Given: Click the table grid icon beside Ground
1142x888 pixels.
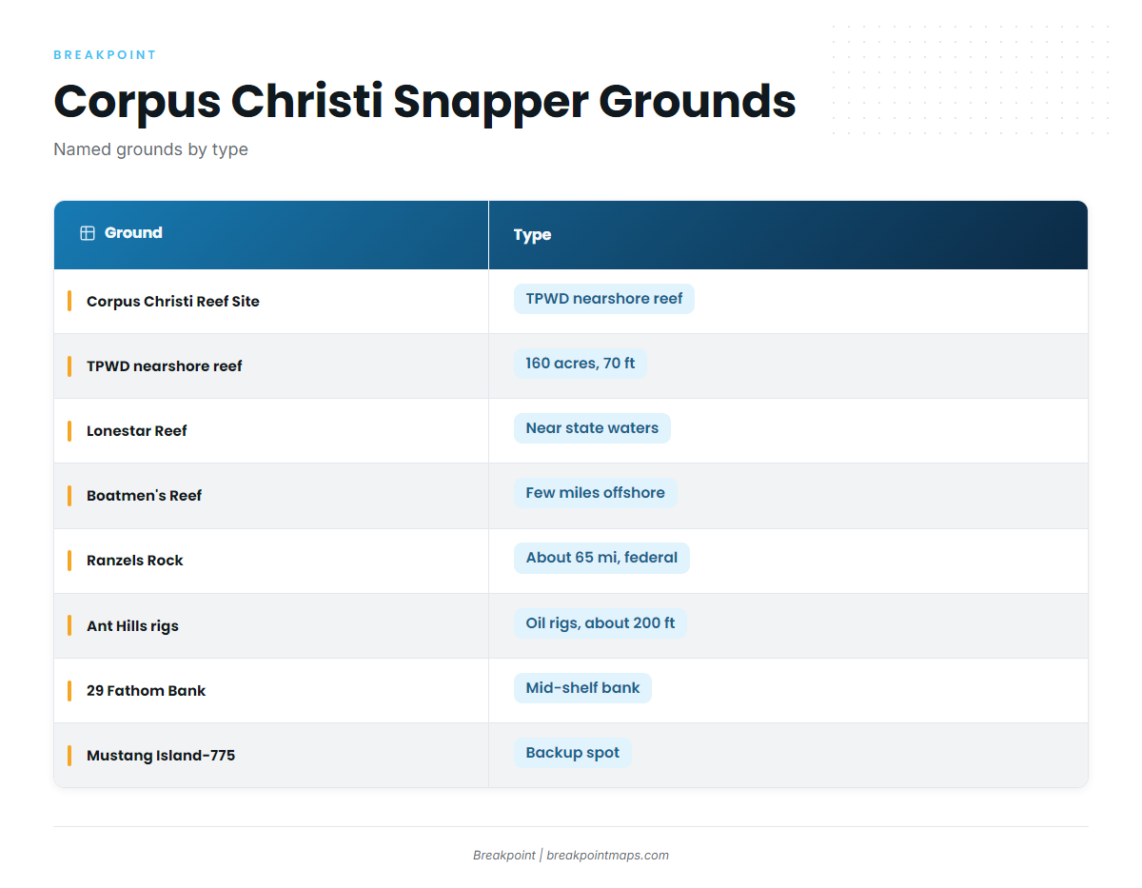Looking at the screenshot, I should (x=88, y=233).
